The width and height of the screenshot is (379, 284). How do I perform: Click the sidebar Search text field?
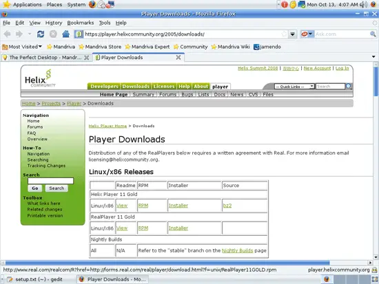click(50, 181)
